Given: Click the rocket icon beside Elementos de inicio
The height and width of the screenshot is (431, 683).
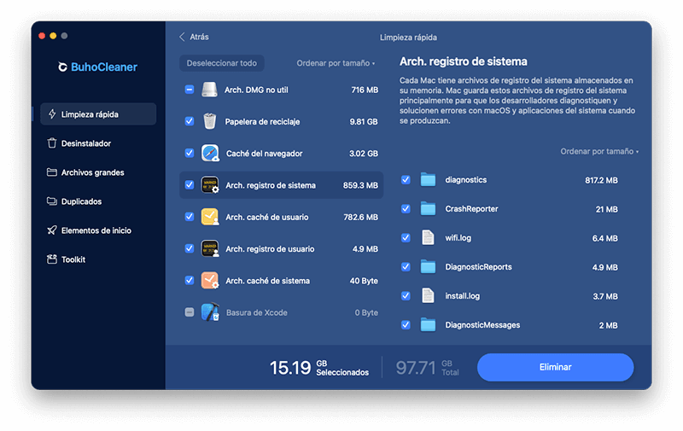Looking at the screenshot, I should [52, 230].
